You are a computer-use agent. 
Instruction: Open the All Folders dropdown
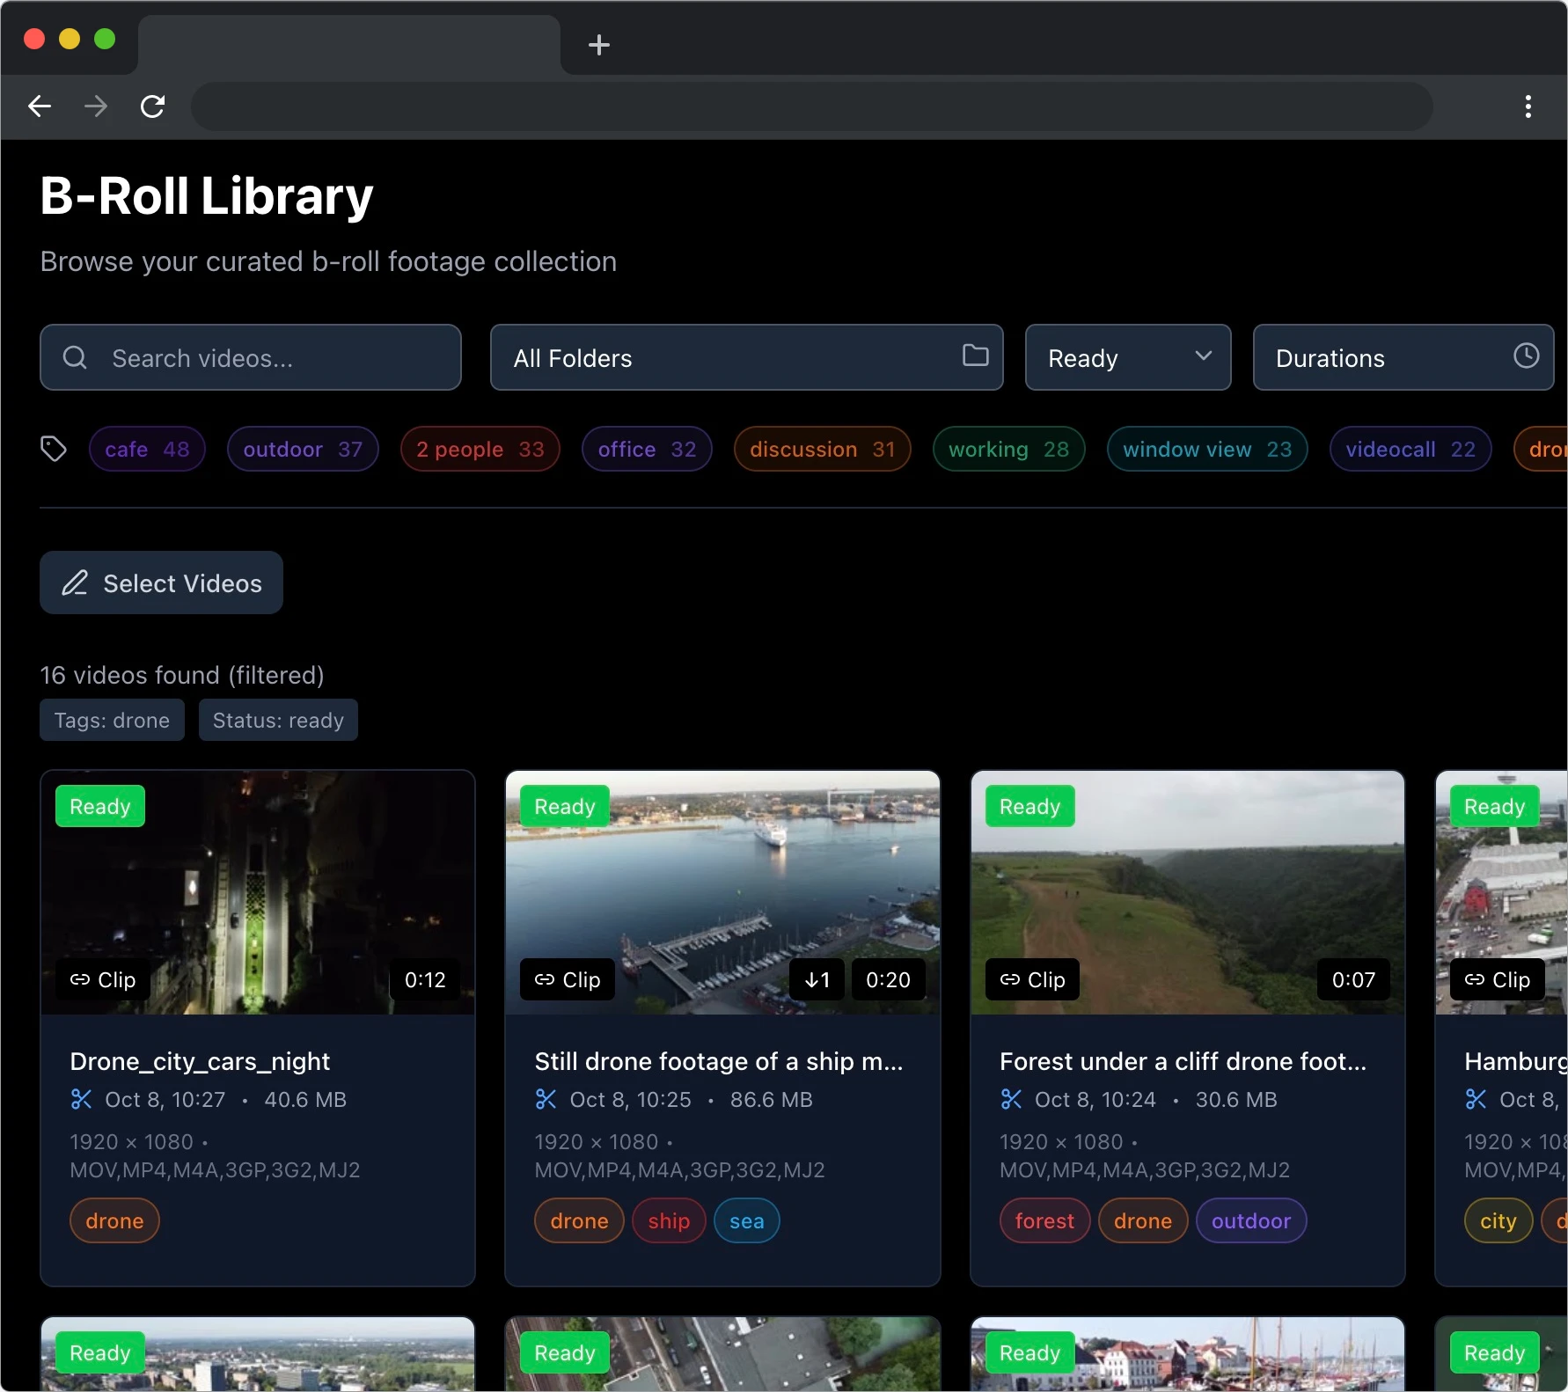[746, 357]
